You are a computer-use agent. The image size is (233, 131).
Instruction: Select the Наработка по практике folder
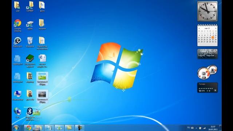(42, 43)
